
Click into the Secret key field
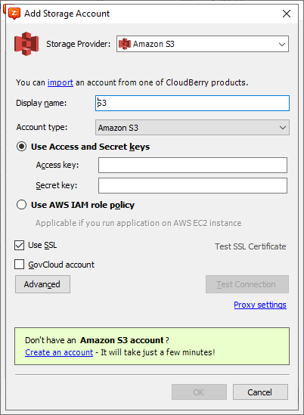click(193, 185)
